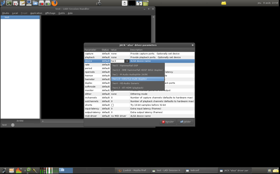This screenshot has width=280, height=174.
Task: Open the Local menu
Action: (x=15, y=13)
